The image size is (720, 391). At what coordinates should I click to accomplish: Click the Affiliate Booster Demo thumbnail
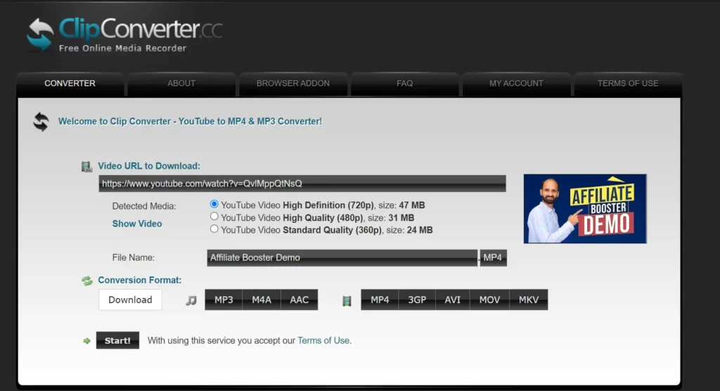(x=585, y=209)
